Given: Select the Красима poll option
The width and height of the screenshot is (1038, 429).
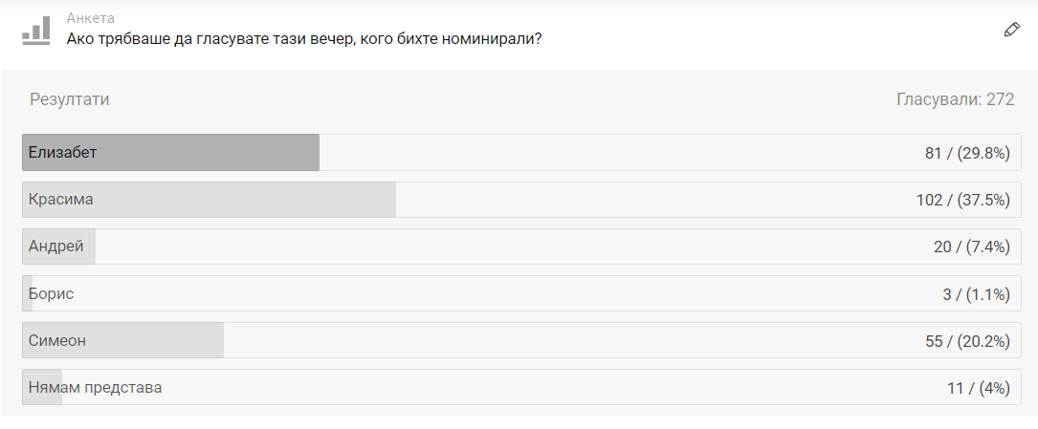Looking at the screenshot, I should [x=521, y=200].
